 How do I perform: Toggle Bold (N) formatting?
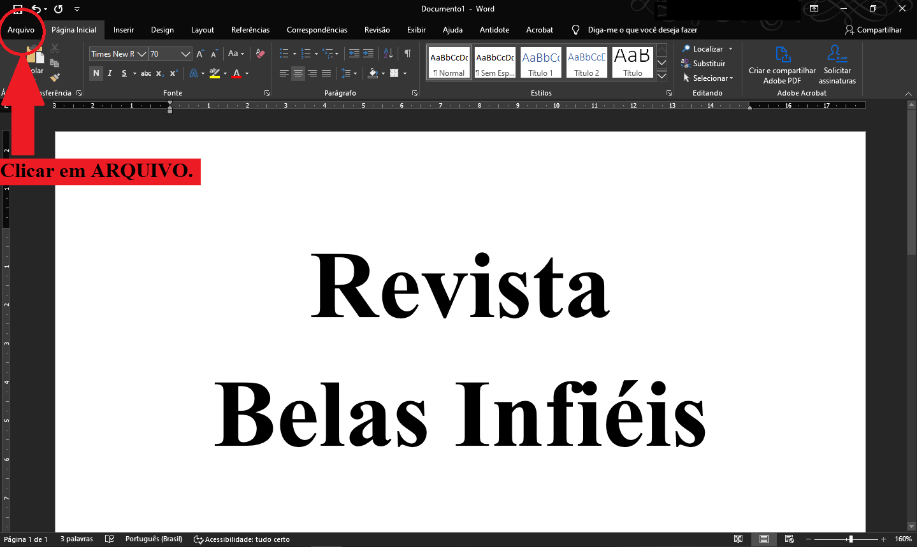coord(96,73)
